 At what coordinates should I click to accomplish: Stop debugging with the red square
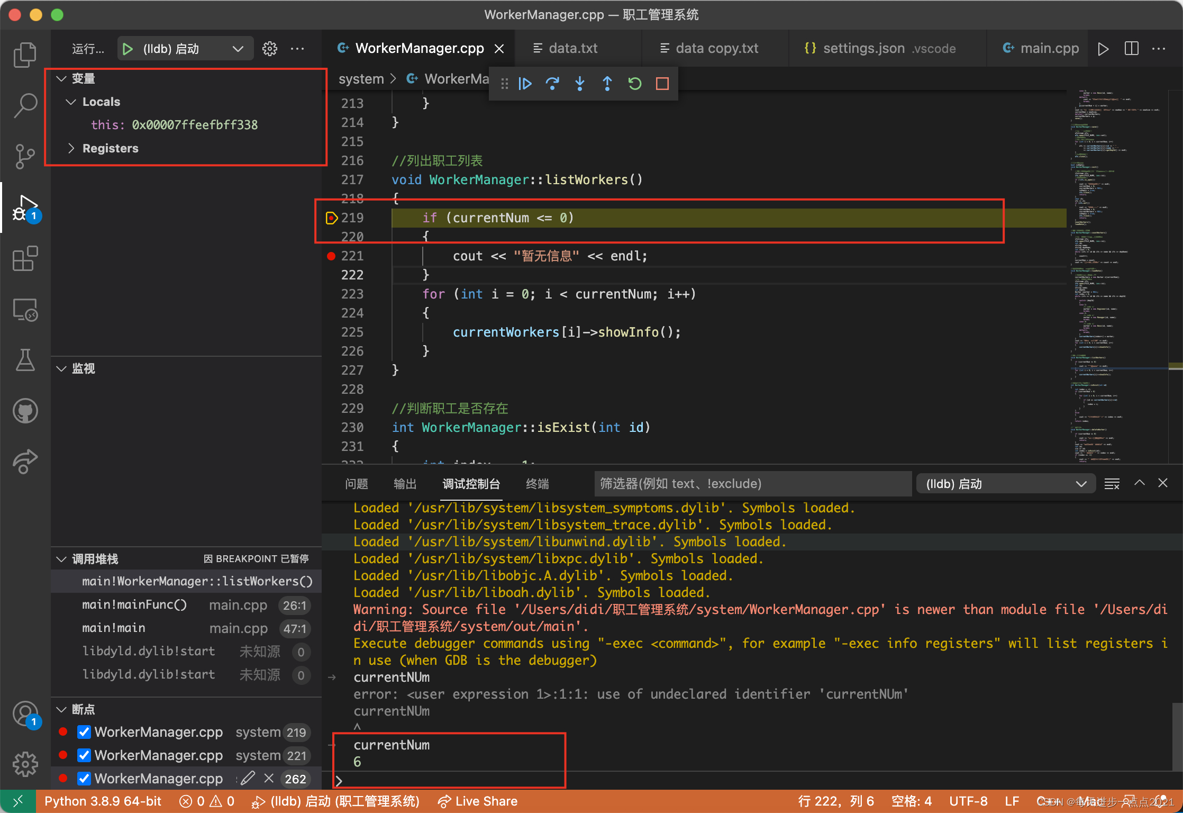point(662,84)
